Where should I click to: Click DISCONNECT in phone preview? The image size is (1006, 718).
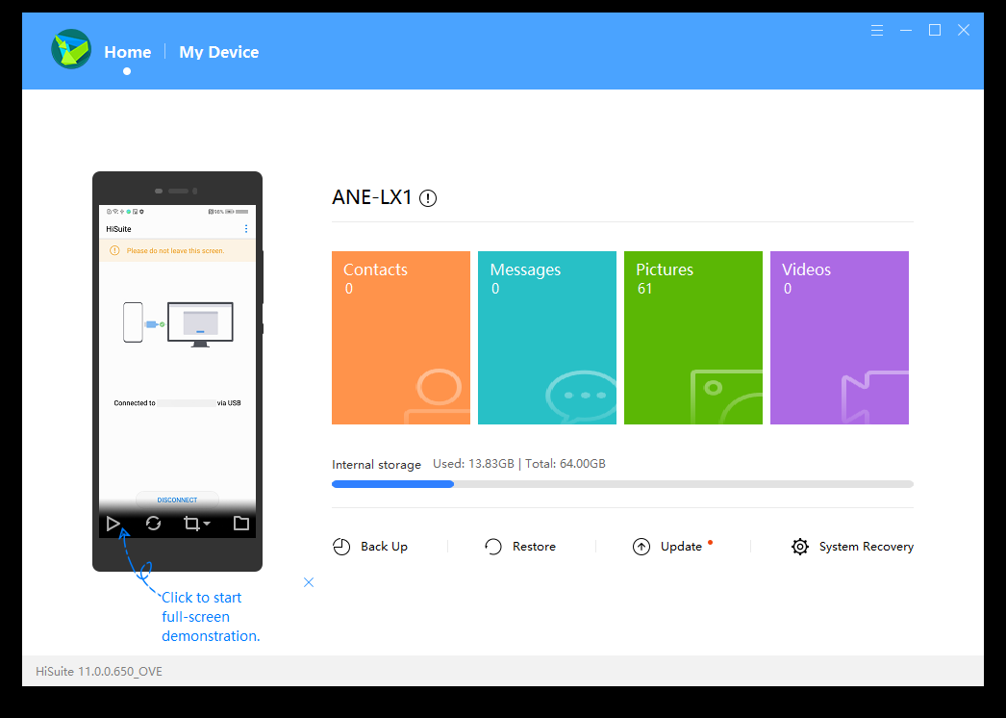(177, 500)
